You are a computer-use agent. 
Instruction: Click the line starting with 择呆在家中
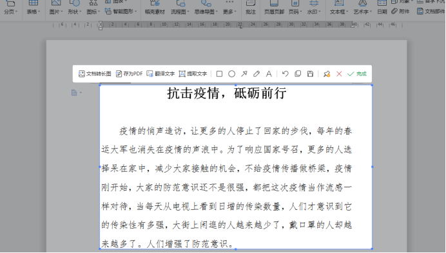pyautogui.click(x=227, y=169)
